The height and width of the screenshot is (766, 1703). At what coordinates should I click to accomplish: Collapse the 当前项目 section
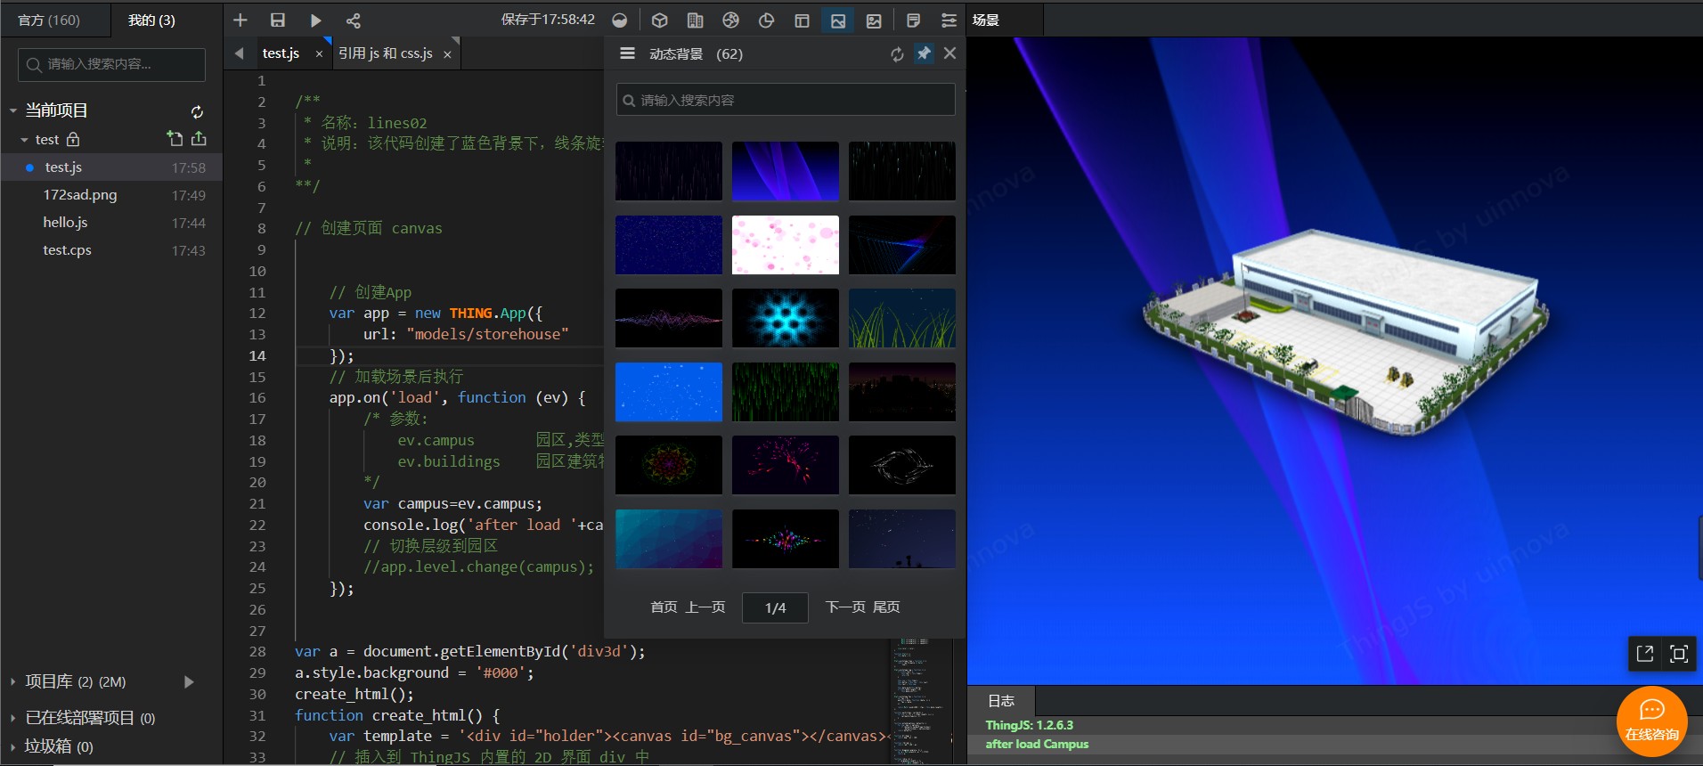click(13, 110)
